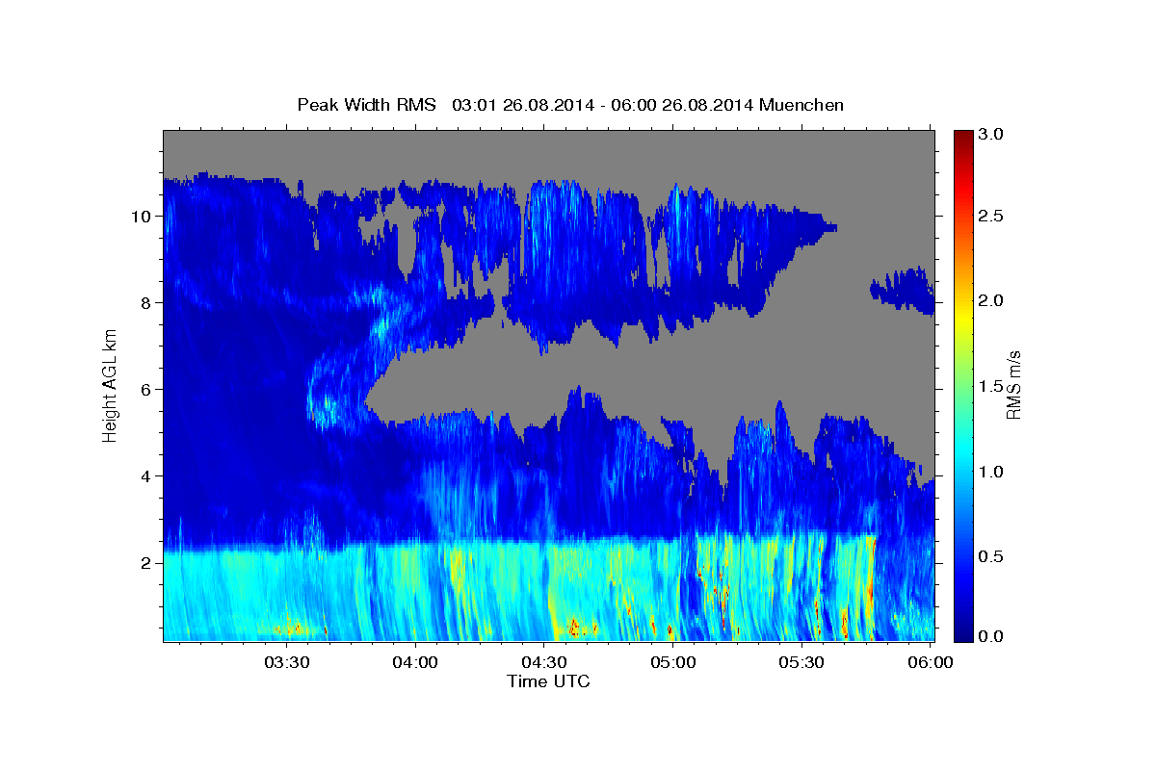Screen dimensions: 1156x770
Task: Click the 'Muenchen' location text in title
Action: 801,104
